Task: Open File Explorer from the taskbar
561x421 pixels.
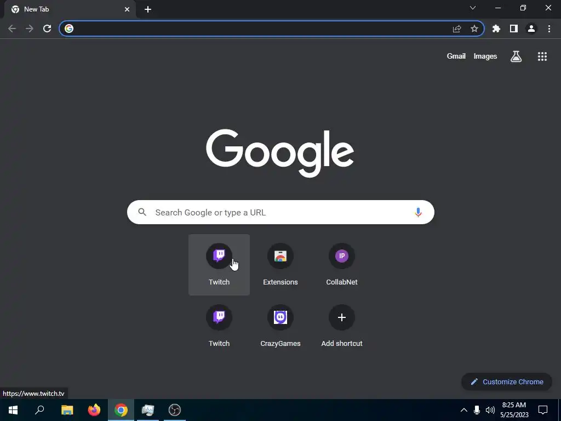Action: (x=67, y=410)
